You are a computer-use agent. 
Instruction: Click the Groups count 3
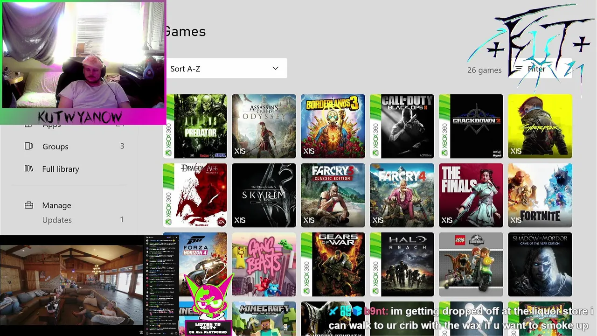pos(122,146)
